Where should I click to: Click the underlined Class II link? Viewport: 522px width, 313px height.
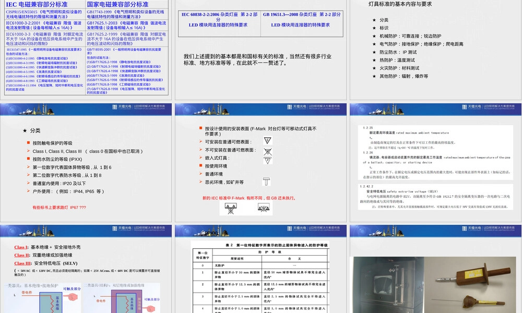coord(22,255)
